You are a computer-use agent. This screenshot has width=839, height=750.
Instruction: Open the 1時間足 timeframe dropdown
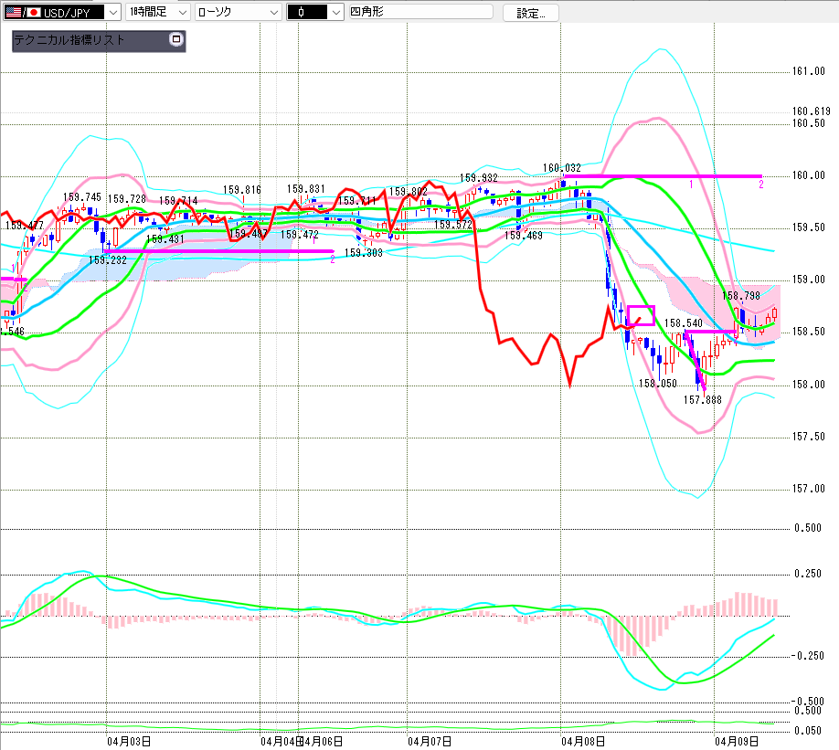point(182,12)
